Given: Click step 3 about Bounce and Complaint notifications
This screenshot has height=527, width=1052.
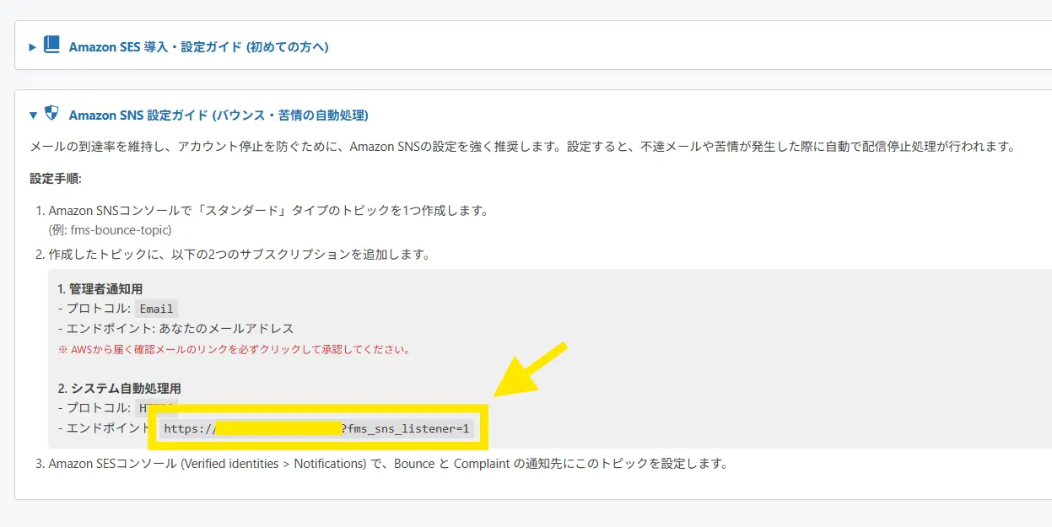Looking at the screenshot, I should 388,464.
